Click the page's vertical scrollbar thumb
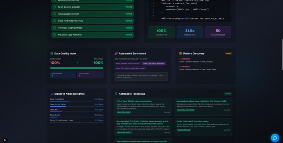Image resolution: width=283 pixels, height=143 pixels. tap(282, 55)
